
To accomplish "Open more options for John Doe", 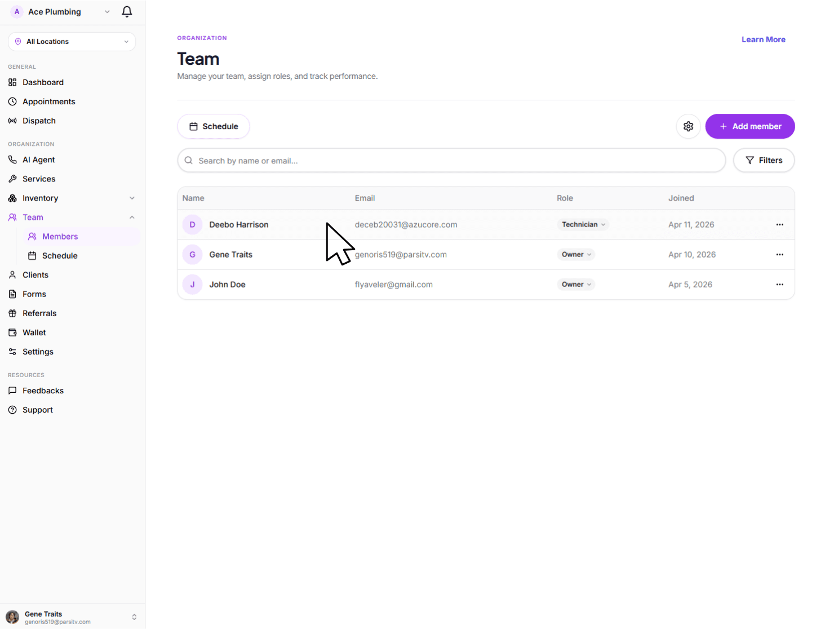I will pos(779,285).
